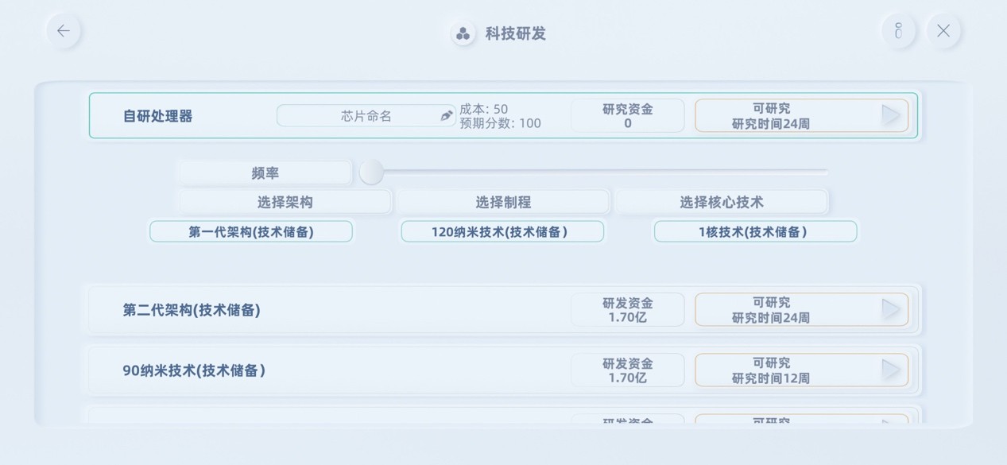Close the 科技研发 panel
1007x465 pixels.
[x=943, y=31]
